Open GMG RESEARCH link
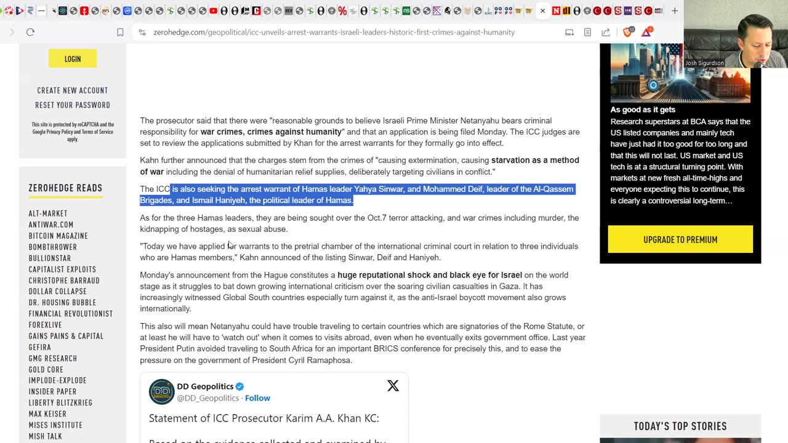This screenshot has height=443, width=788. (53, 359)
